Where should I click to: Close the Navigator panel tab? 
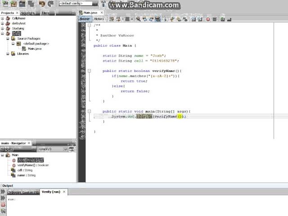[29, 143]
